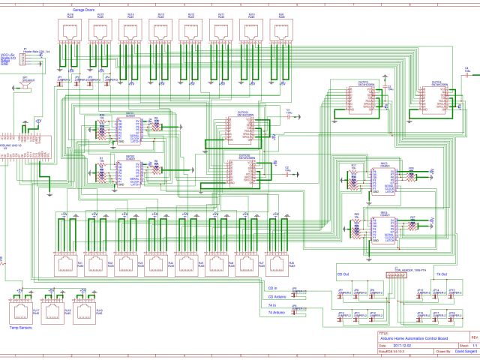Image resolution: width=480 pixels, height=360 pixels.
Task: Click the "VCC=+5v" label beside header P1
Action: pos(10,54)
